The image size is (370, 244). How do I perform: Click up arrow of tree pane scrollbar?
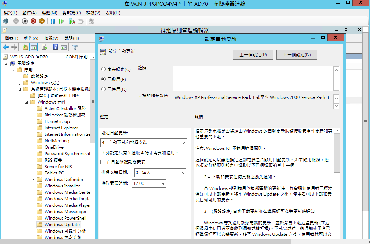coord(93,57)
